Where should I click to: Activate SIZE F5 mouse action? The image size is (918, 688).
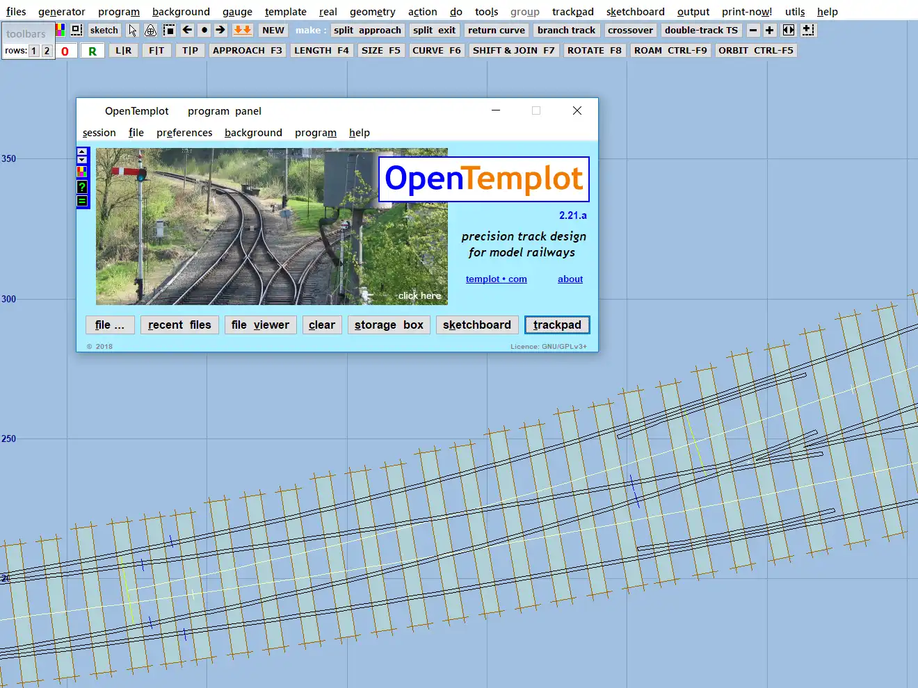point(381,51)
